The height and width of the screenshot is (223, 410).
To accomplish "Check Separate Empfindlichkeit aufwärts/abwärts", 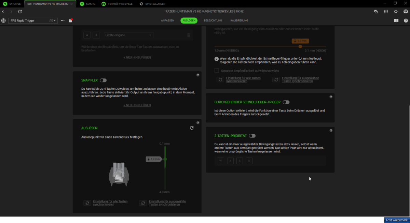I will click(x=217, y=71).
